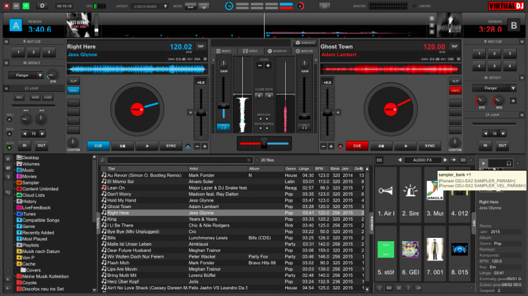
Task: Click the headphone cue button on the left mixer channel
Action: pos(224,126)
